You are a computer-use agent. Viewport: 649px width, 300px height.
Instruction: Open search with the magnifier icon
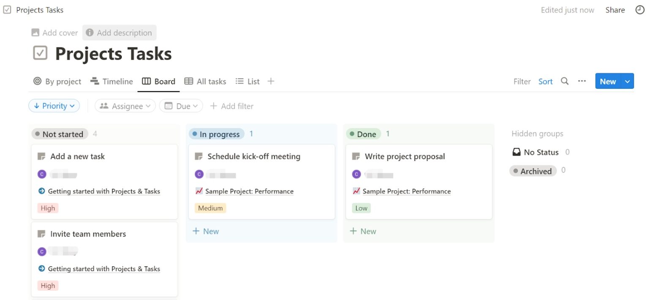pyautogui.click(x=564, y=81)
